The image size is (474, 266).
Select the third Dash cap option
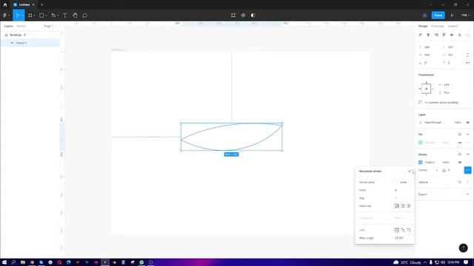click(408, 206)
